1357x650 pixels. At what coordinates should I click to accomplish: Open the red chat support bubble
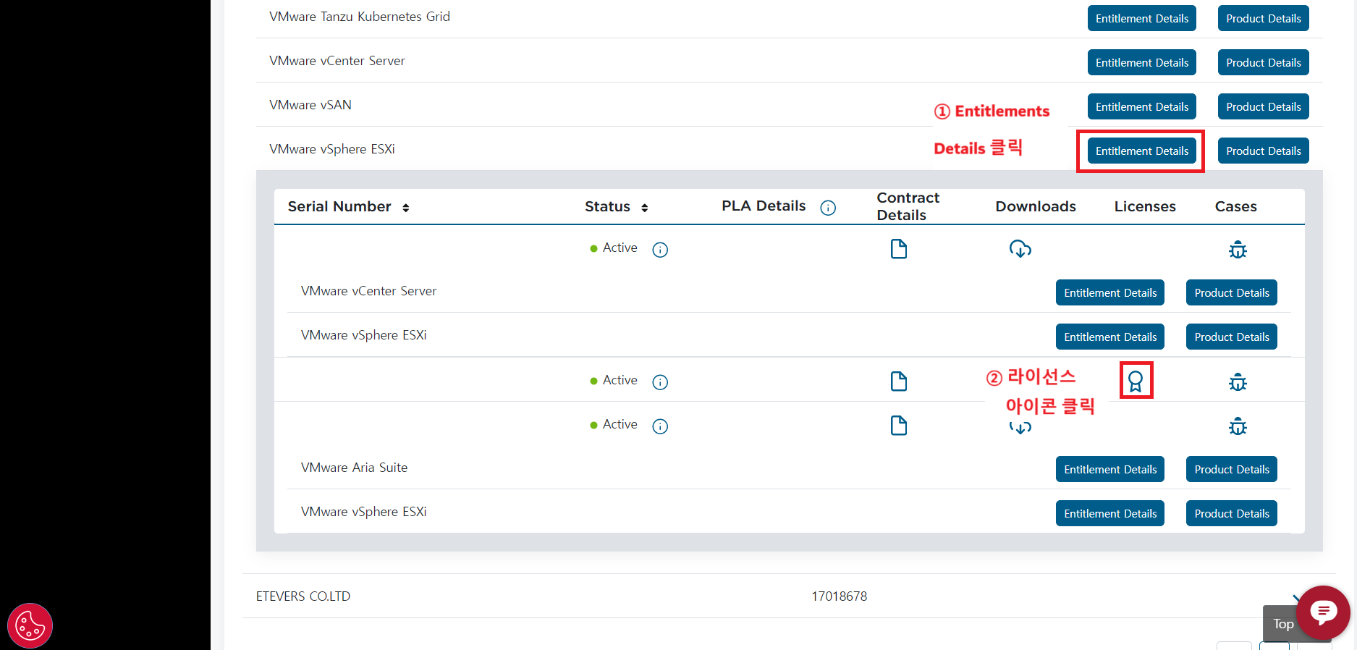(x=1323, y=612)
